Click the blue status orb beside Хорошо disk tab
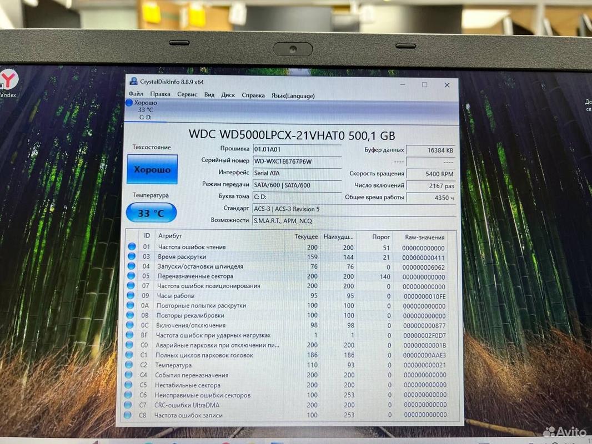Image resolution: width=592 pixels, height=444 pixels. pos(129,102)
